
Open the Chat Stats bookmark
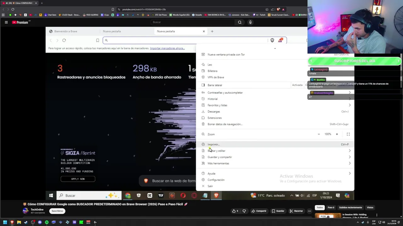point(50,15)
